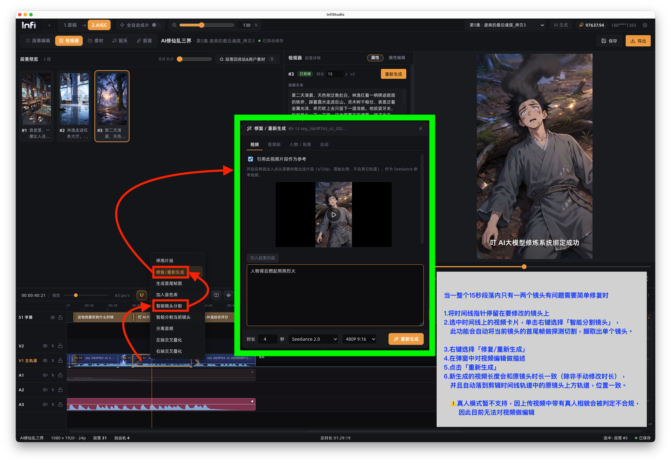Click the lock icon on track V2
This screenshot has width=671, height=463.
point(60,346)
